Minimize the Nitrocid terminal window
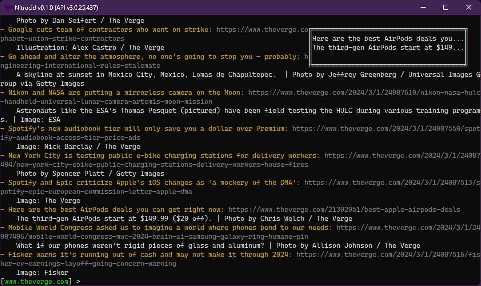The image size is (481, 286). 423,7
